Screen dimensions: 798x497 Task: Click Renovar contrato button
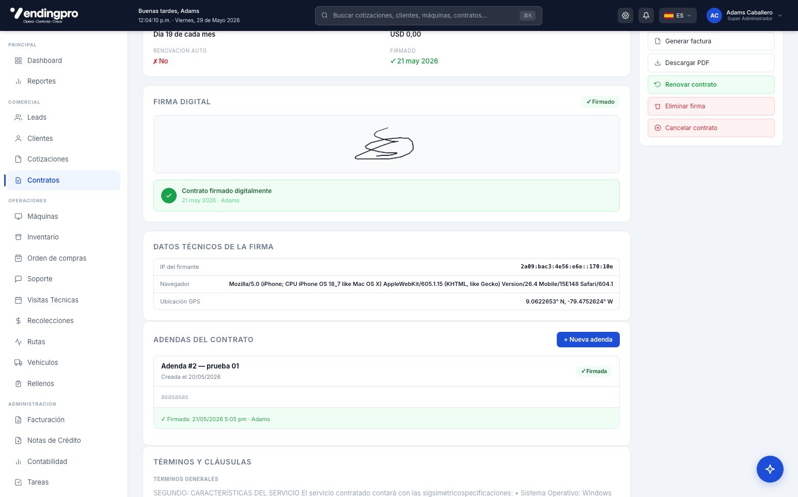[711, 85]
